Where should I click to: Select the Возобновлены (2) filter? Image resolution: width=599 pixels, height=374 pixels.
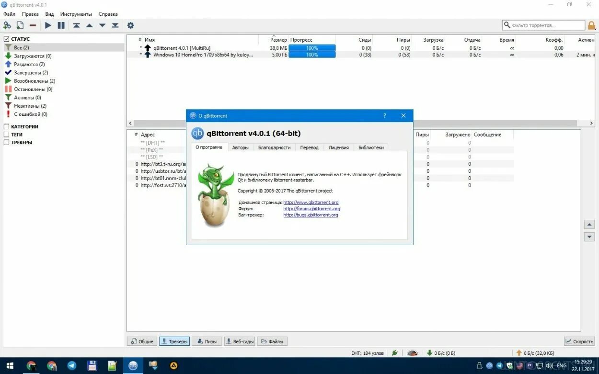(x=35, y=81)
